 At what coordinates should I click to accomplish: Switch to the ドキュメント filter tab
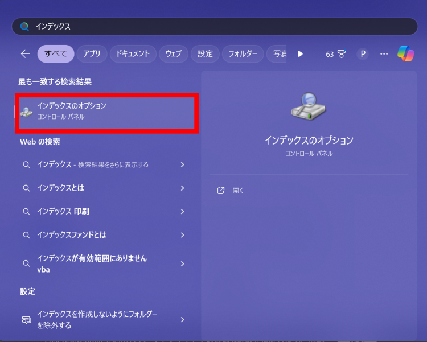point(133,53)
